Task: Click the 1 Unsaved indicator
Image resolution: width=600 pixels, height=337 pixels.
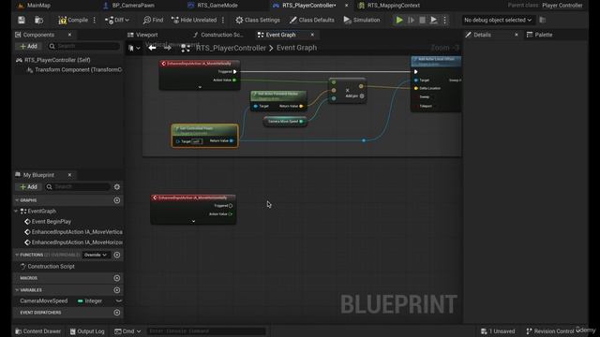Action: tap(498, 331)
